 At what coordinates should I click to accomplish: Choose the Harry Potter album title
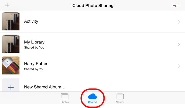[36, 63]
